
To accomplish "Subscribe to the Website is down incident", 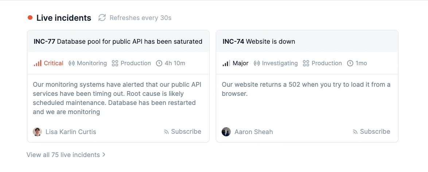I will click(x=371, y=132).
